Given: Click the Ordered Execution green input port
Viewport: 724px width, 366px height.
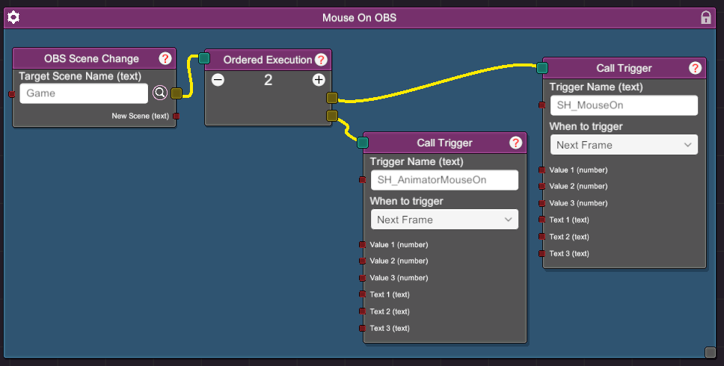Looking at the screenshot, I should [204, 58].
